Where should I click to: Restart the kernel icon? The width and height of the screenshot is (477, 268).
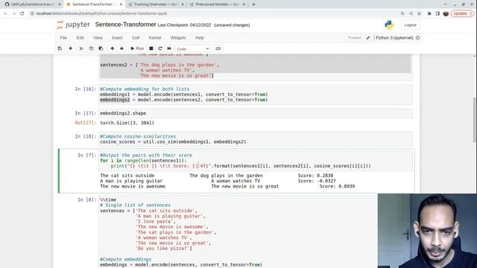(160, 48)
